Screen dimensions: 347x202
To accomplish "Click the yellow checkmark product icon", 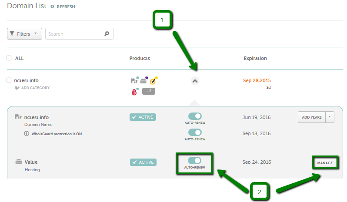I will (153, 81).
